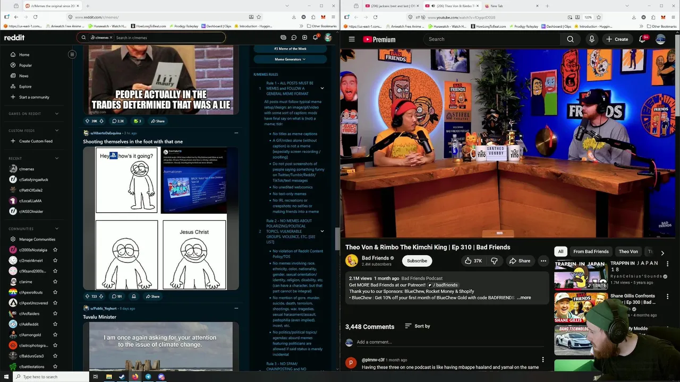This screenshot has width=680, height=382.
Task: Open Meme Generators dropdown
Action: (x=290, y=59)
